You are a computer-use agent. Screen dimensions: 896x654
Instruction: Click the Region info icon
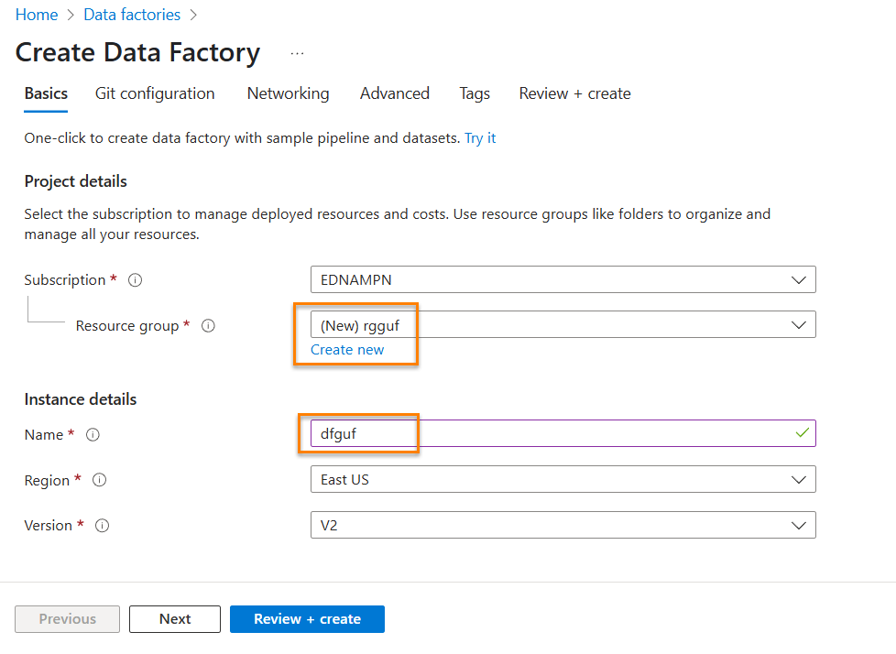100,480
